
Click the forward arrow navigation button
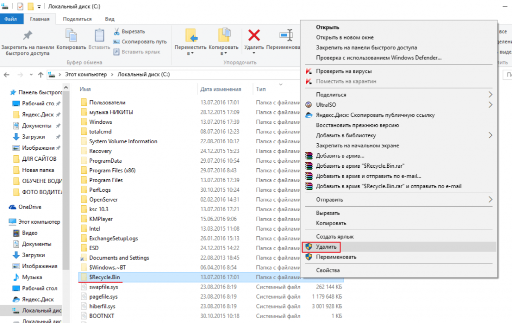point(20,75)
